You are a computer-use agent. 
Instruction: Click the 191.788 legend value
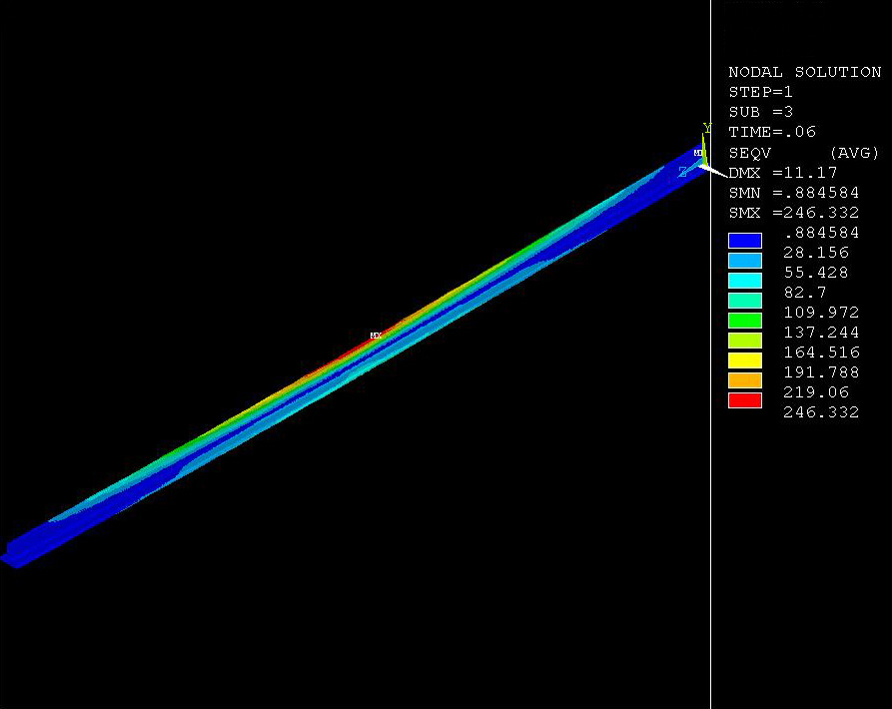(x=821, y=372)
